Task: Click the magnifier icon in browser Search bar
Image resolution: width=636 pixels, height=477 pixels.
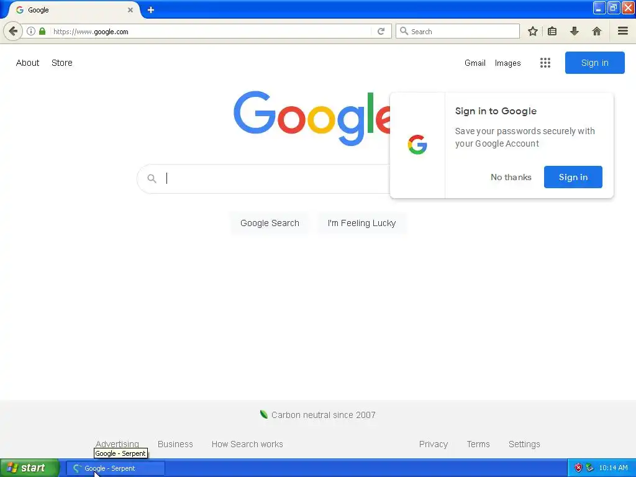Action: tap(404, 31)
